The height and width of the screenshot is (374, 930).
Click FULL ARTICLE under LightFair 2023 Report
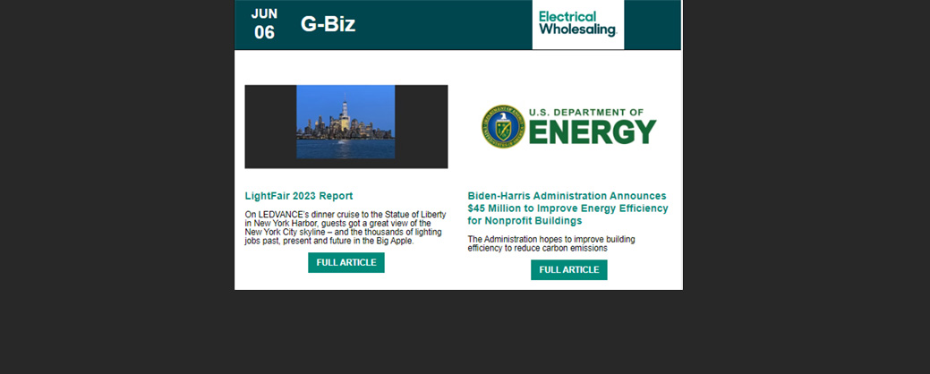(346, 262)
